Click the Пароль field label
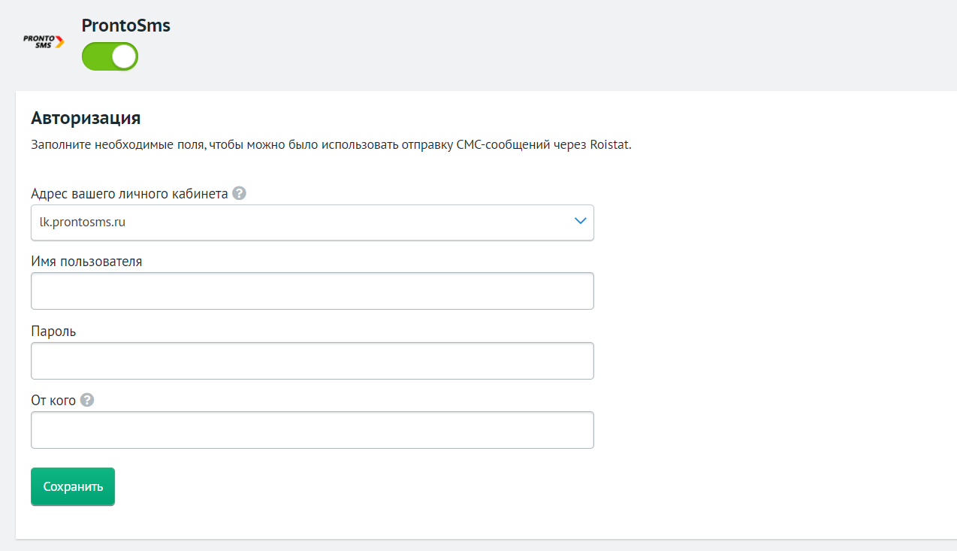957x551 pixels. (53, 331)
